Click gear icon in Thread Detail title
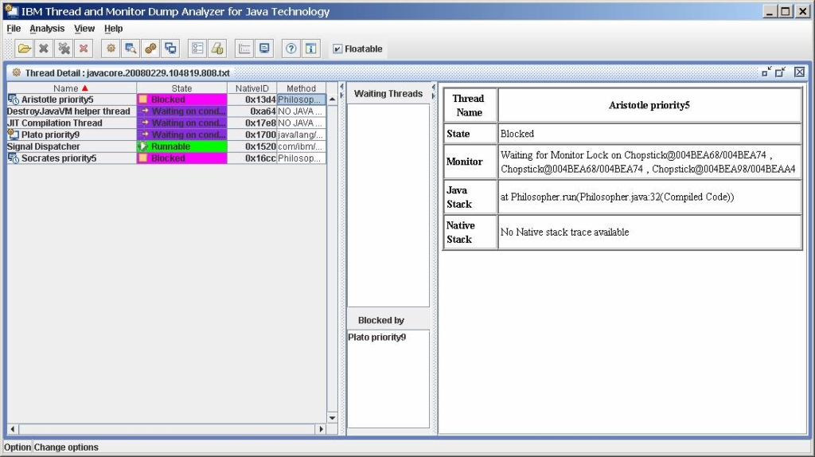This screenshot has height=457, width=815. coord(17,72)
